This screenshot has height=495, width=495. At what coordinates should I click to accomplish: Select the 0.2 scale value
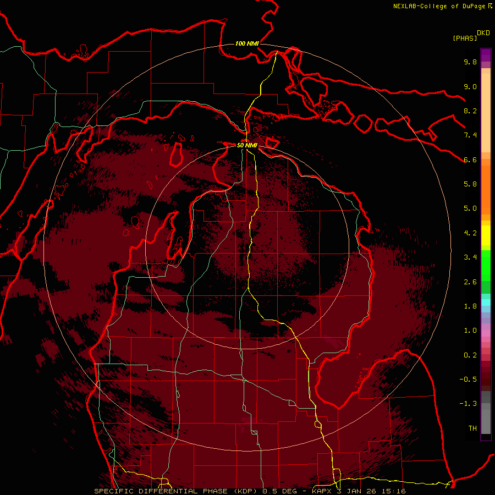tap(470, 355)
